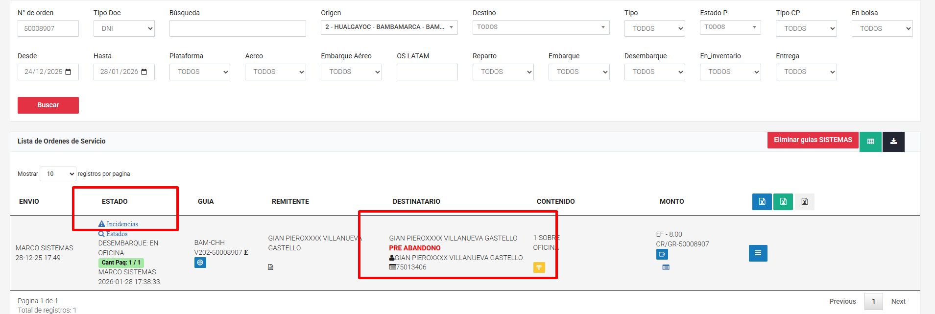Open the blue hamburger row actions menu
This screenshot has height=314, width=935.
[758, 253]
